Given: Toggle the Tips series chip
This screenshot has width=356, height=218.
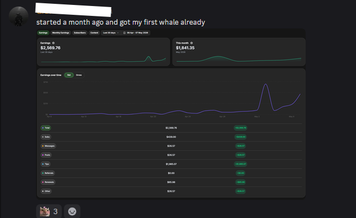Looking at the screenshot, I should click(x=45, y=164).
